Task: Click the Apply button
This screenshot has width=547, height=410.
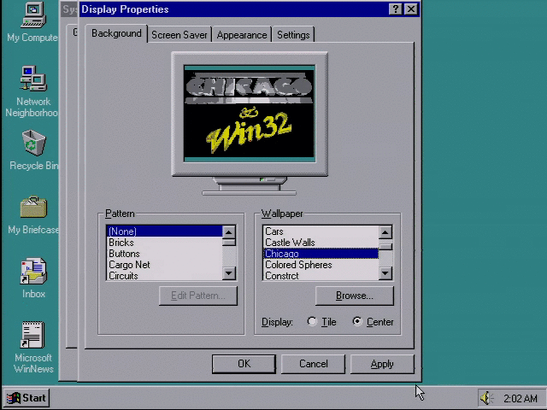Action: (382, 364)
